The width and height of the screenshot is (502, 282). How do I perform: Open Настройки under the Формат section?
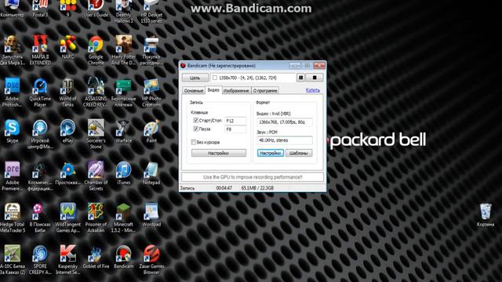(270, 154)
